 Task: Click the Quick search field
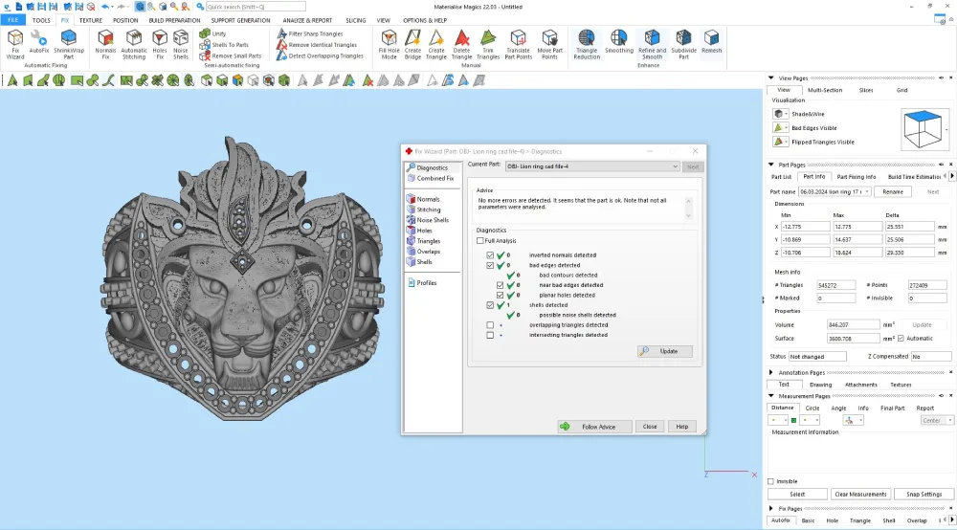click(x=256, y=7)
